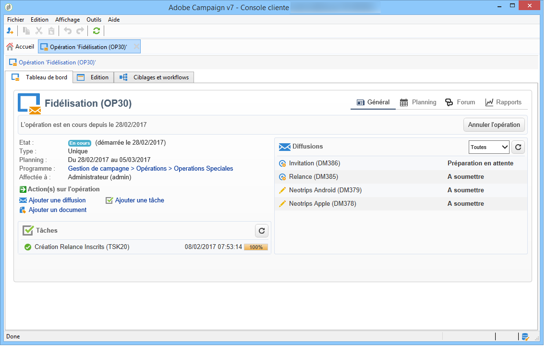This screenshot has width=559, height=361.
Task: Switch to the Edition tab
Action: pos(93,77)
